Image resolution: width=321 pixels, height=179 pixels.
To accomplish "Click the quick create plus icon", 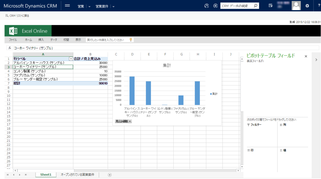I will click(215, 6).
